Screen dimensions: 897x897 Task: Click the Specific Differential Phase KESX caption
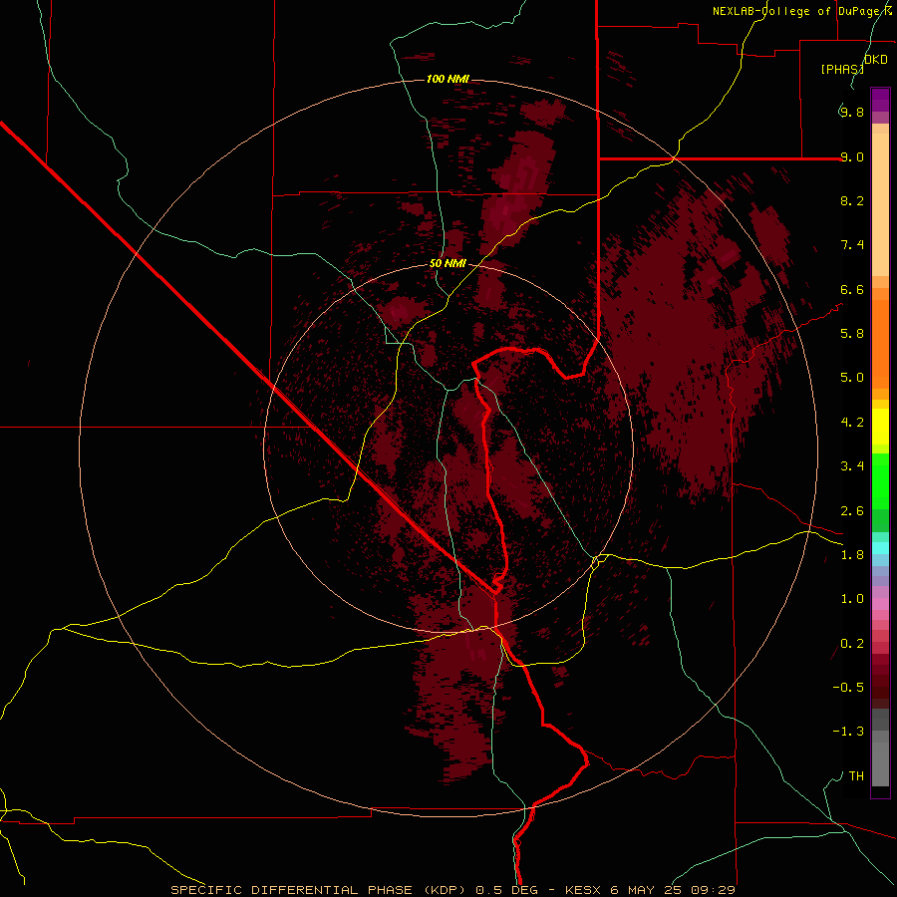point(453,890)
